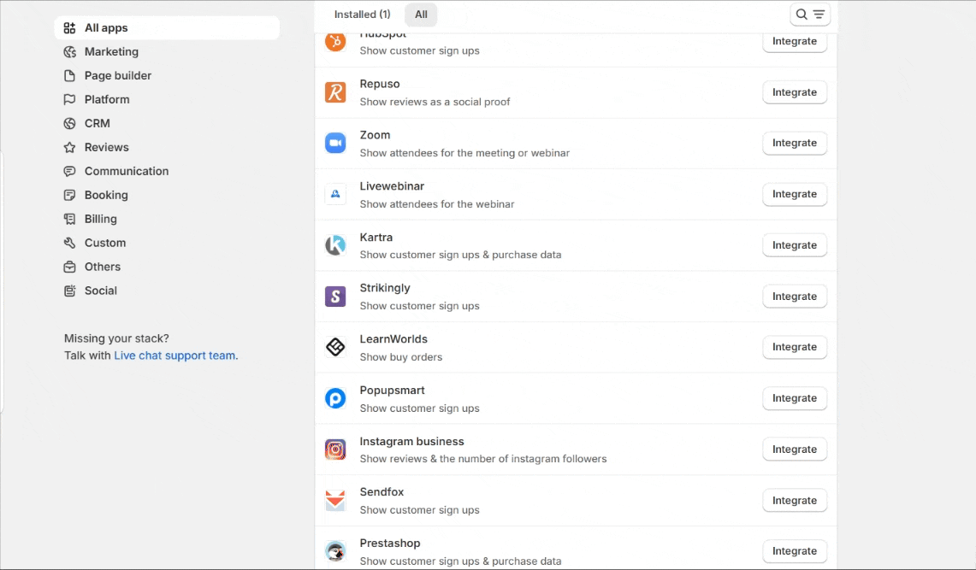
Task: Click Integrate for Prestashop
Action: coord(795,551)
